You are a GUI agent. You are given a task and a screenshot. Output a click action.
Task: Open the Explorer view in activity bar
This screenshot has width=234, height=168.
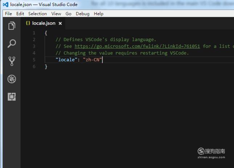tap(12, 26)
